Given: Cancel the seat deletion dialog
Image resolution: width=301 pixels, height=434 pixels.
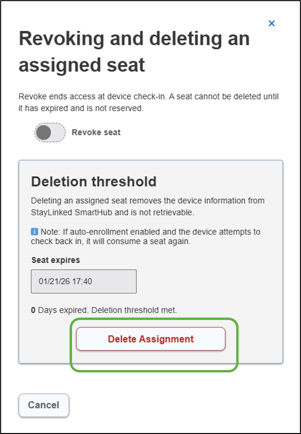Looking at the screenshot, I should coord(44,405).
